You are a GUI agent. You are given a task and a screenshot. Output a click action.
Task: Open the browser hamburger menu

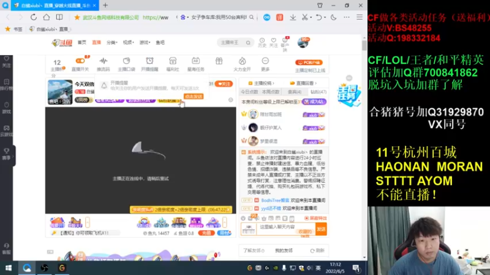tap(360, 18)
